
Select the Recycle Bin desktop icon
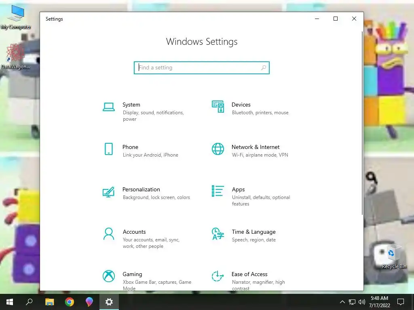pyautogui.click(x=394, y=256)
